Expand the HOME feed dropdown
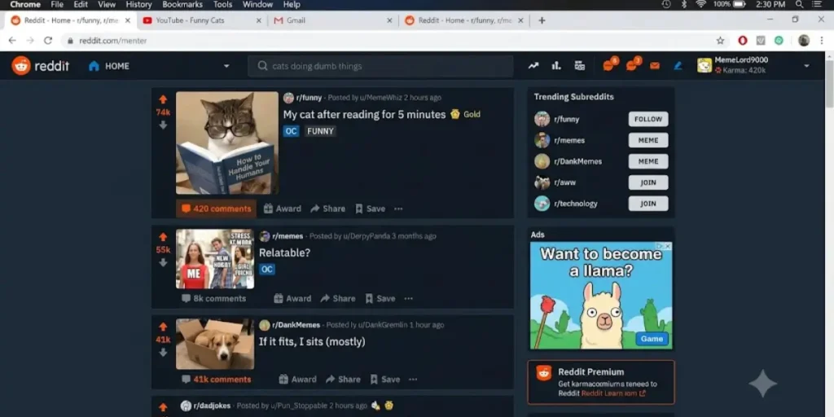834x417 pixels. click(226, 66)
